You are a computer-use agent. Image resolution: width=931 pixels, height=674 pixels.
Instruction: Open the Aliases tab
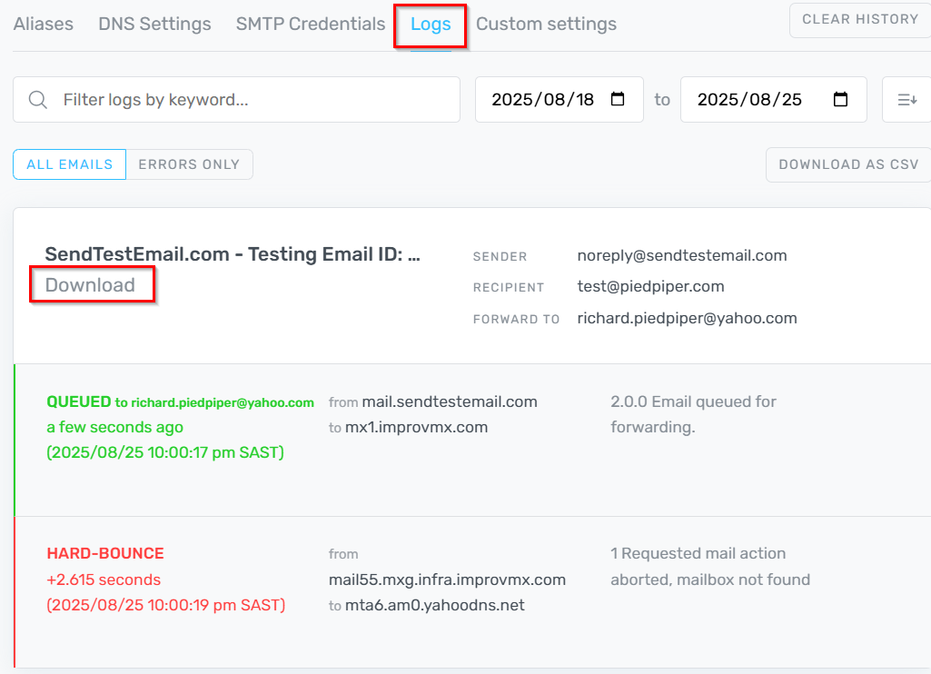click(44, 25)
